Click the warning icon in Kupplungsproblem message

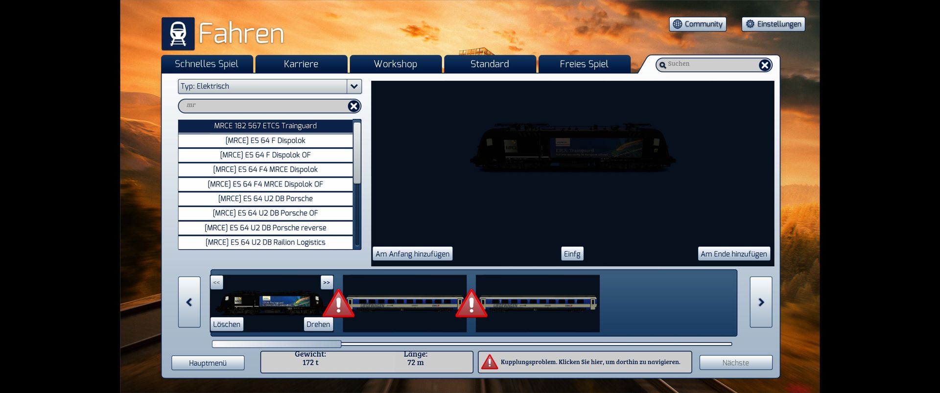[x=490, y=362]
